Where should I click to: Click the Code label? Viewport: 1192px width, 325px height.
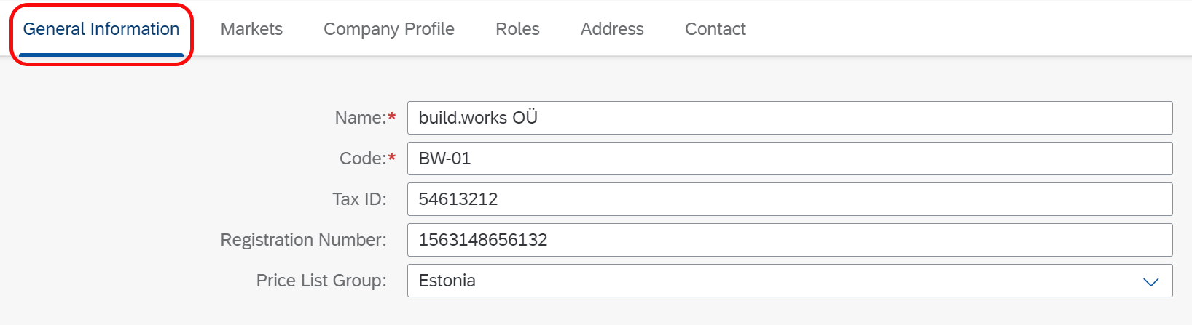362,159
